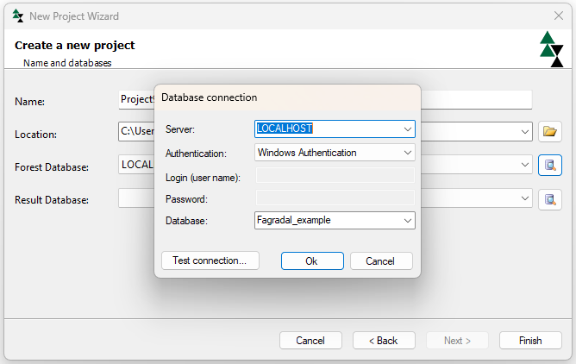Open the Result Database dropdown arrow
The image size is (576, 364).
pyautogui.click(x=525, y=199)
